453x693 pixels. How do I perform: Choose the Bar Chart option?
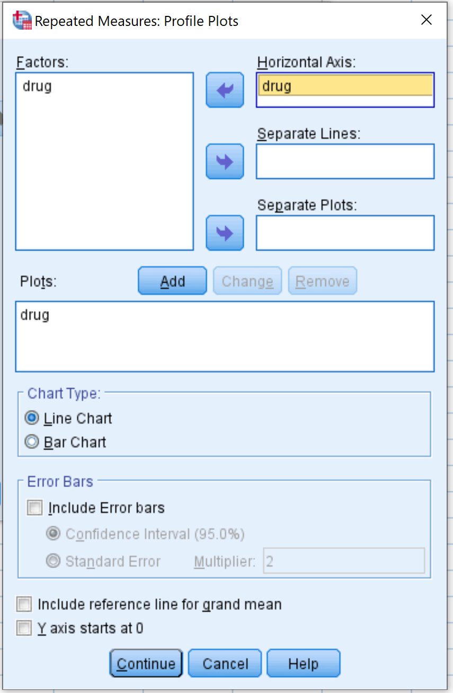coord(32,442)
